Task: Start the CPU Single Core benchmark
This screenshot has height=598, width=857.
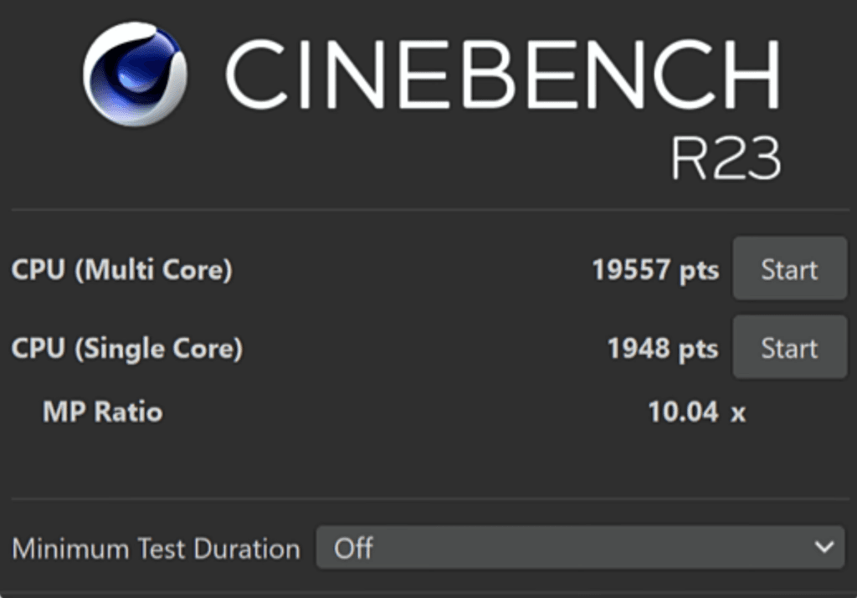Action: pyautogui.click(x=789, y=348)
